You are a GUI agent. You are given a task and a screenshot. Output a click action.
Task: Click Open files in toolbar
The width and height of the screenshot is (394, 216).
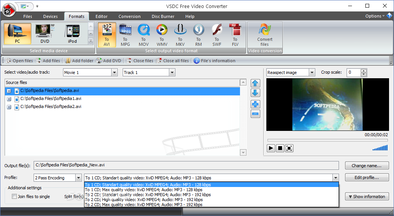pyautogui.click(x=19, y=61)
